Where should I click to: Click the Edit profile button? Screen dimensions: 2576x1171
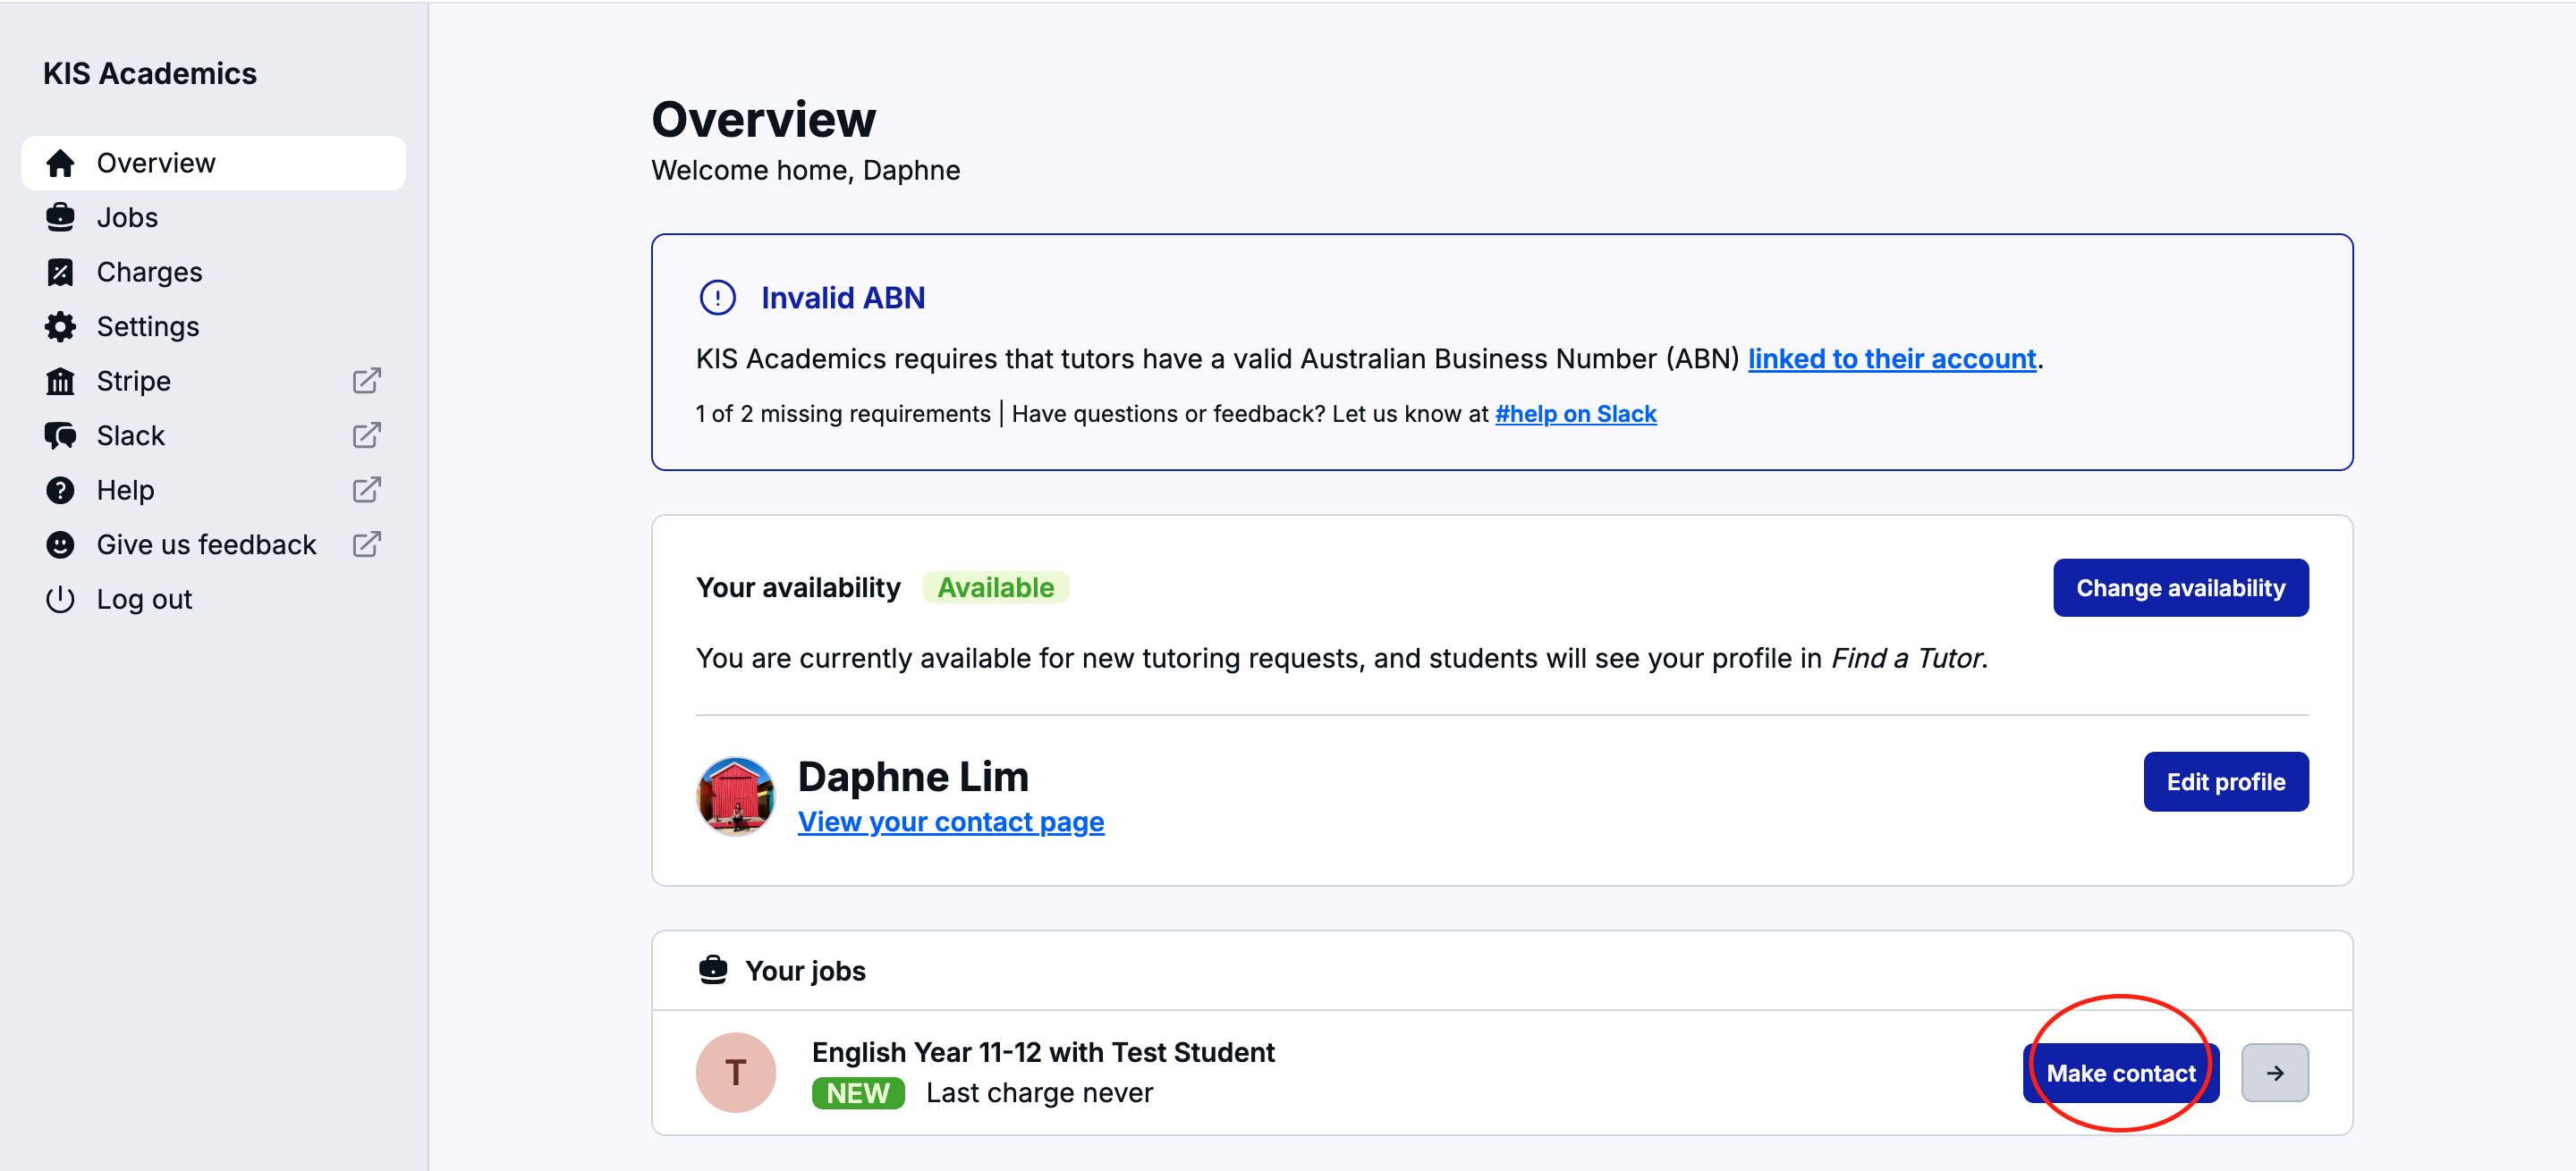click(2225, 781)
